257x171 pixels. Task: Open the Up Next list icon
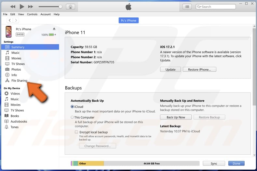click(187, 7)
